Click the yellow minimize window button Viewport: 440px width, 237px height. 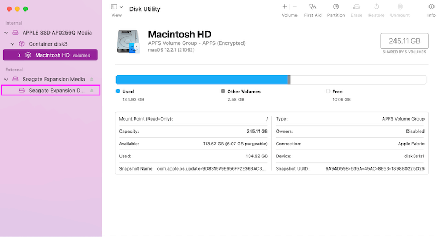pos(18,9)
